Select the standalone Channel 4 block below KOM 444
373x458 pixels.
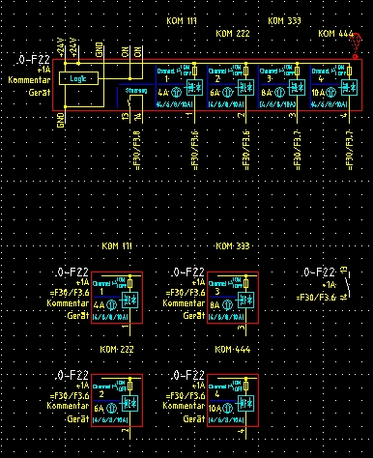(x=233, y=400)
